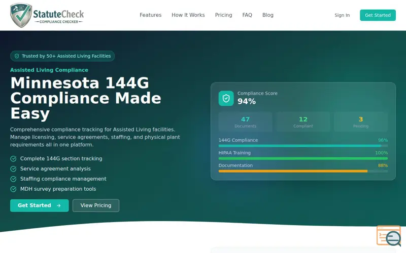Click the View Pricing button
Screen dimensions: 406x253
pos(96,205)
